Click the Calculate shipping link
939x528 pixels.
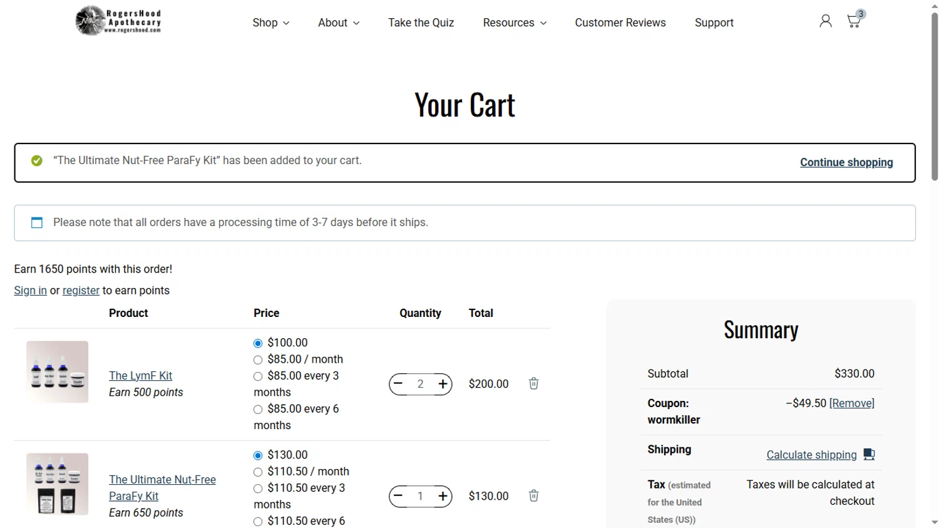pyautogui.click(x=811, y=455)
